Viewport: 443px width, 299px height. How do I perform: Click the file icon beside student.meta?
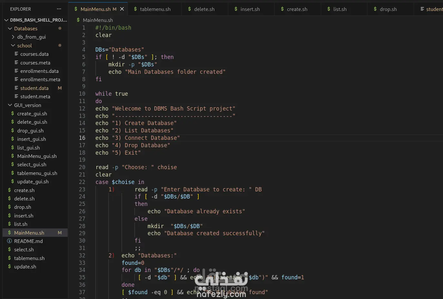(16, 96)
